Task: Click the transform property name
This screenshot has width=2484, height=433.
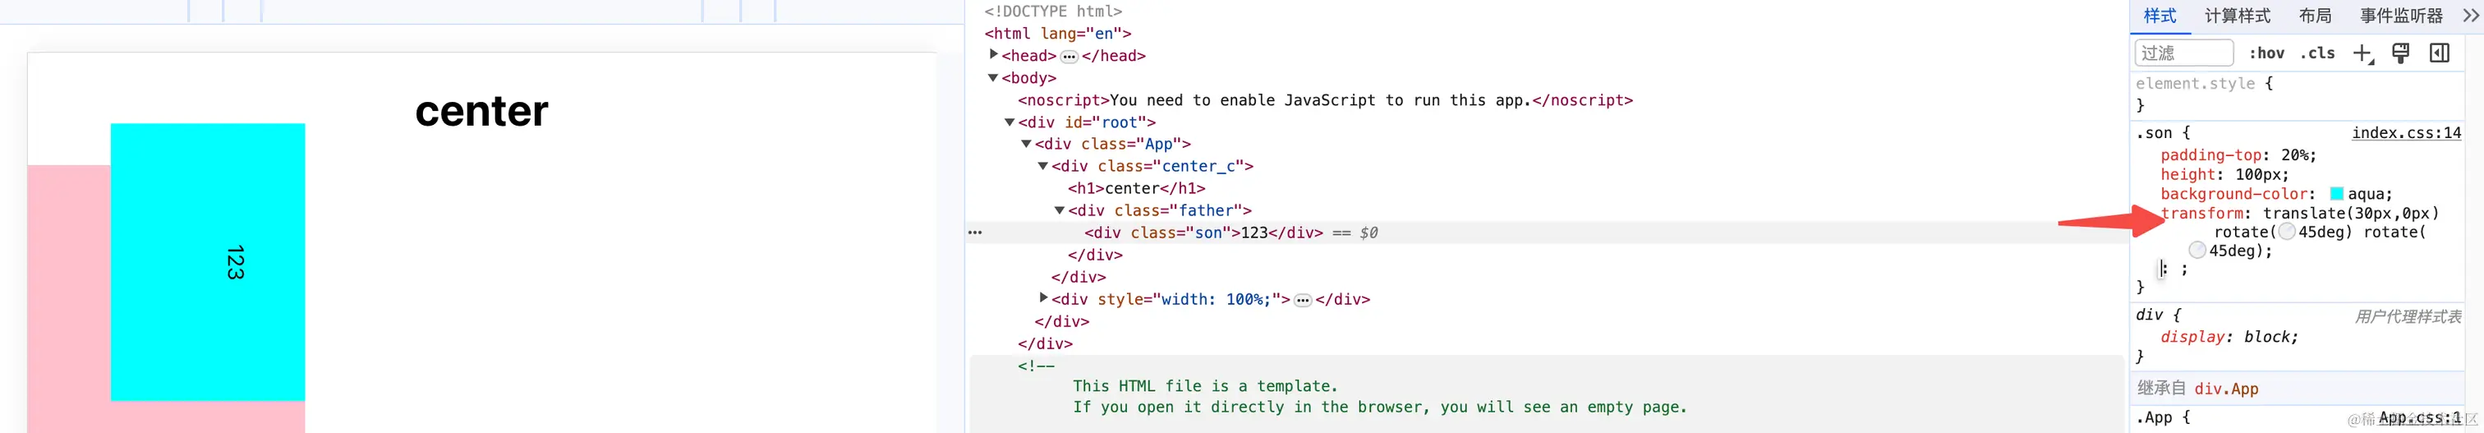Action: (2202, 213)
